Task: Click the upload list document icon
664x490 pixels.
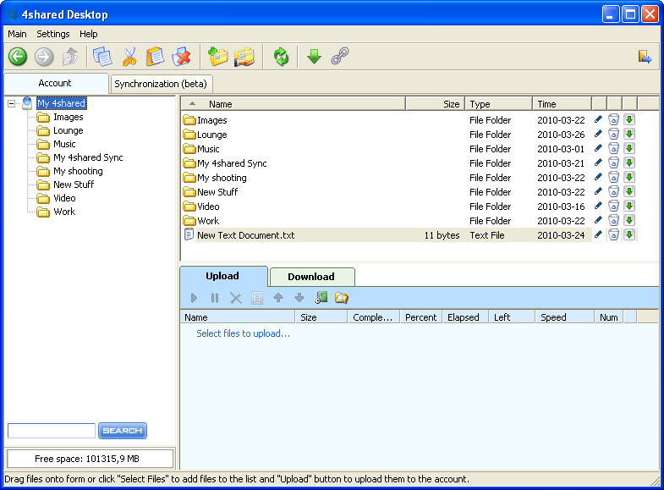Action: 256,298
